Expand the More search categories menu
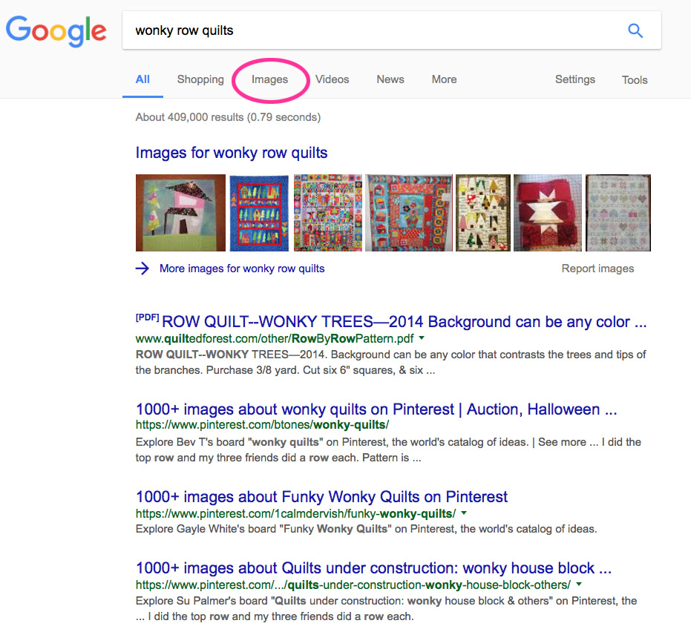 coord(444,79)
